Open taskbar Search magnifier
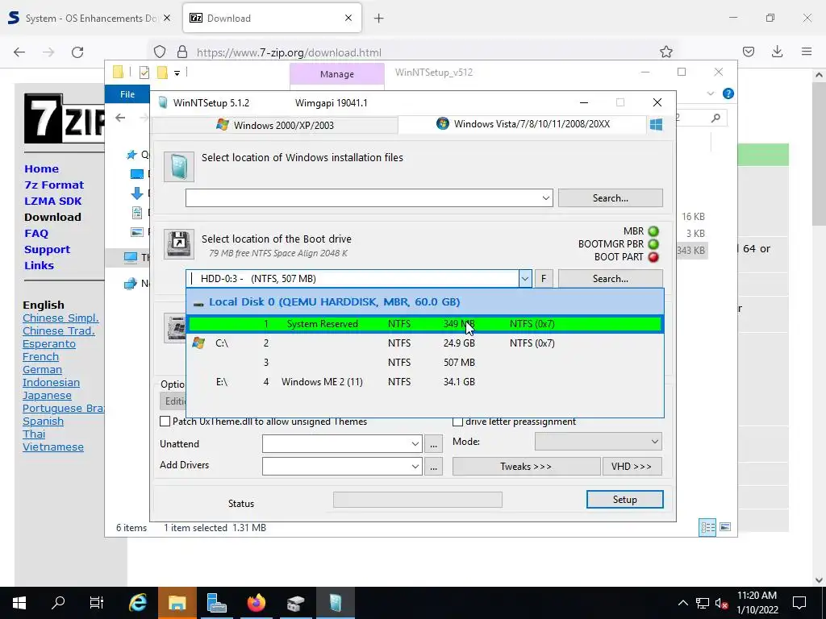This screenshot has height=619, width=826. point(58,603)
